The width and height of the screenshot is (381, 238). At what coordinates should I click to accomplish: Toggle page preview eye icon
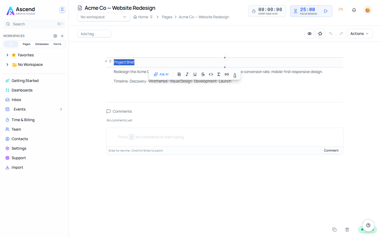[310, 34]
